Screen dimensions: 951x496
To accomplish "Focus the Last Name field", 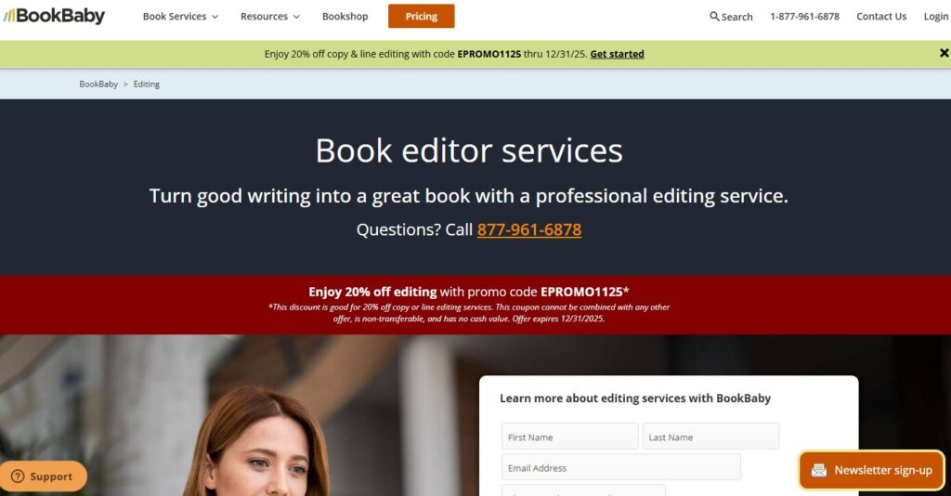I will pos(710,437).
